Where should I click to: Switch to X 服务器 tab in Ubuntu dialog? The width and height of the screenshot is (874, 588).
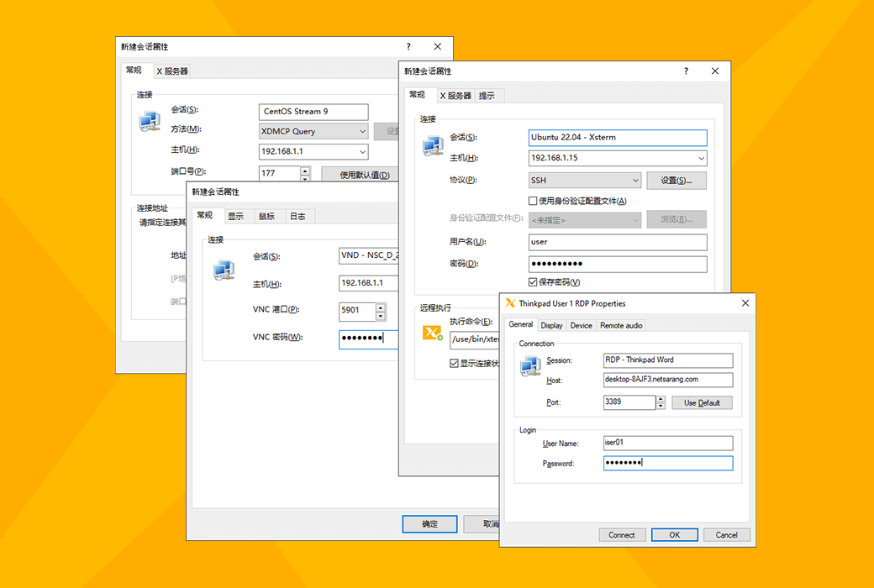[455, 96]
